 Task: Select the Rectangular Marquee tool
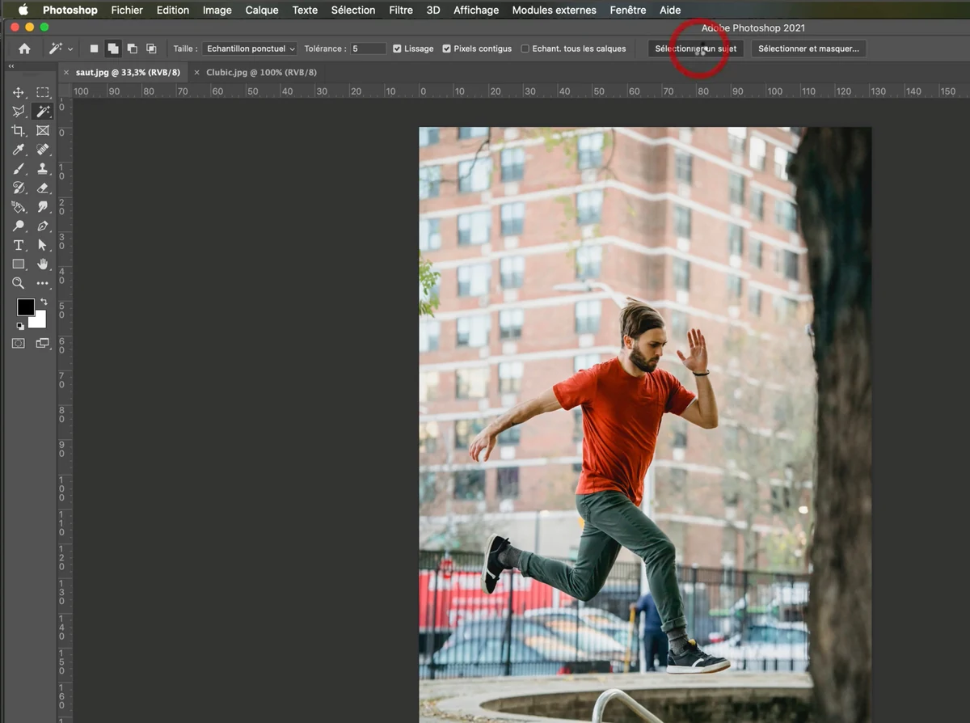click(x=43, y=92)
